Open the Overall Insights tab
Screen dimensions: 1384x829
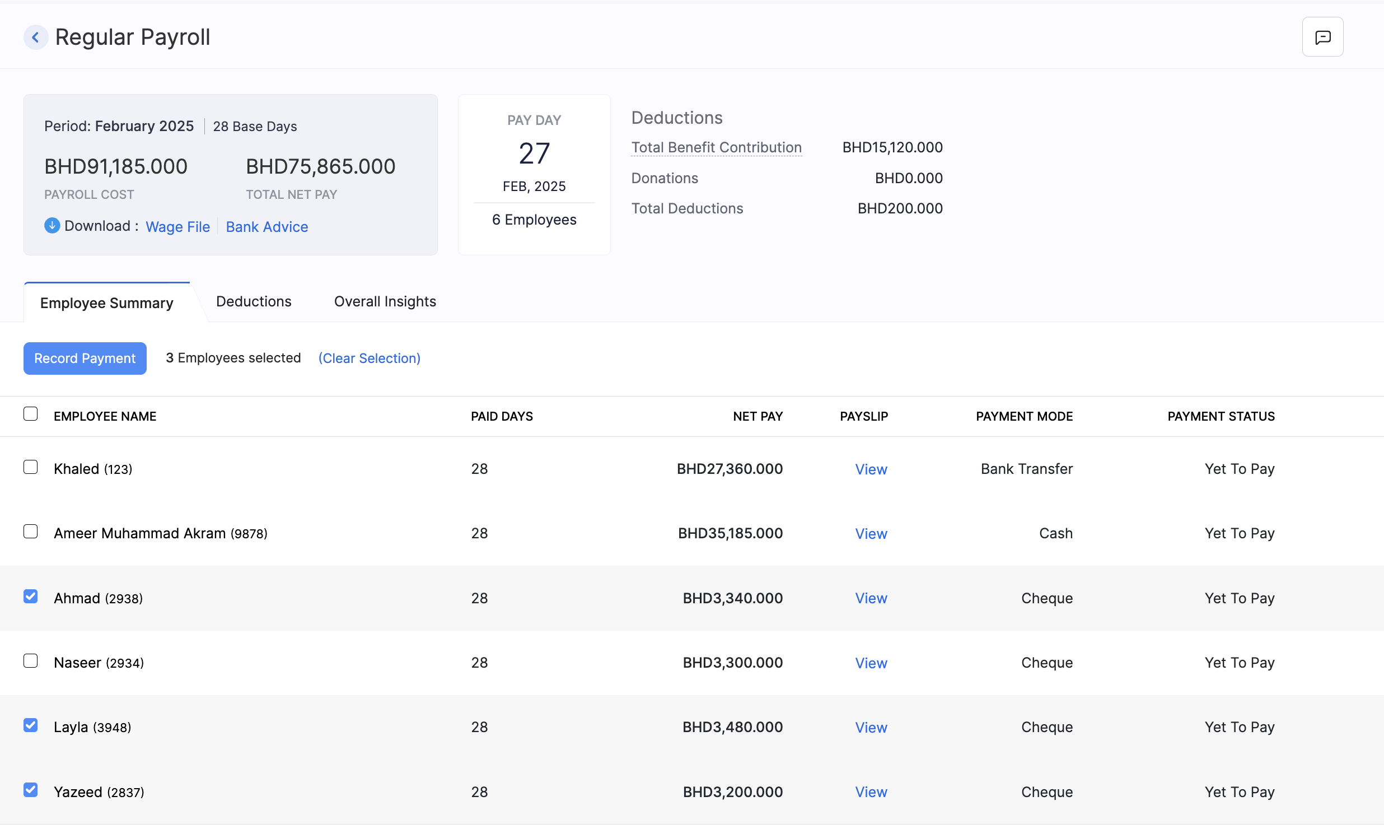(385, 302)
